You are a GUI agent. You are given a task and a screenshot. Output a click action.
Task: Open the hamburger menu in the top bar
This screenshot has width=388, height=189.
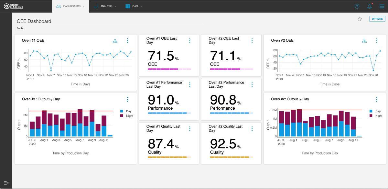(382, 6)
